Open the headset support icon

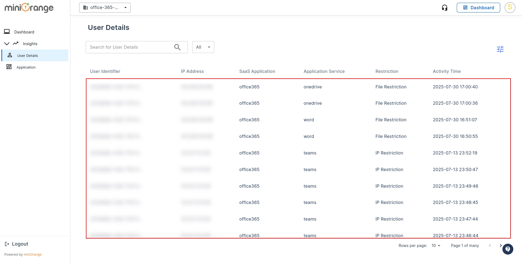(x=445, y=8)
